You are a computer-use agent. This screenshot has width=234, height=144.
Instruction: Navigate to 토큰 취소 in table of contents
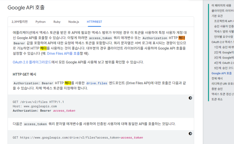click(x=217, y=99)
